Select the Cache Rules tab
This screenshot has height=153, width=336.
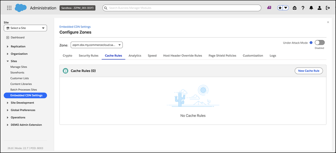coord(113,56)
